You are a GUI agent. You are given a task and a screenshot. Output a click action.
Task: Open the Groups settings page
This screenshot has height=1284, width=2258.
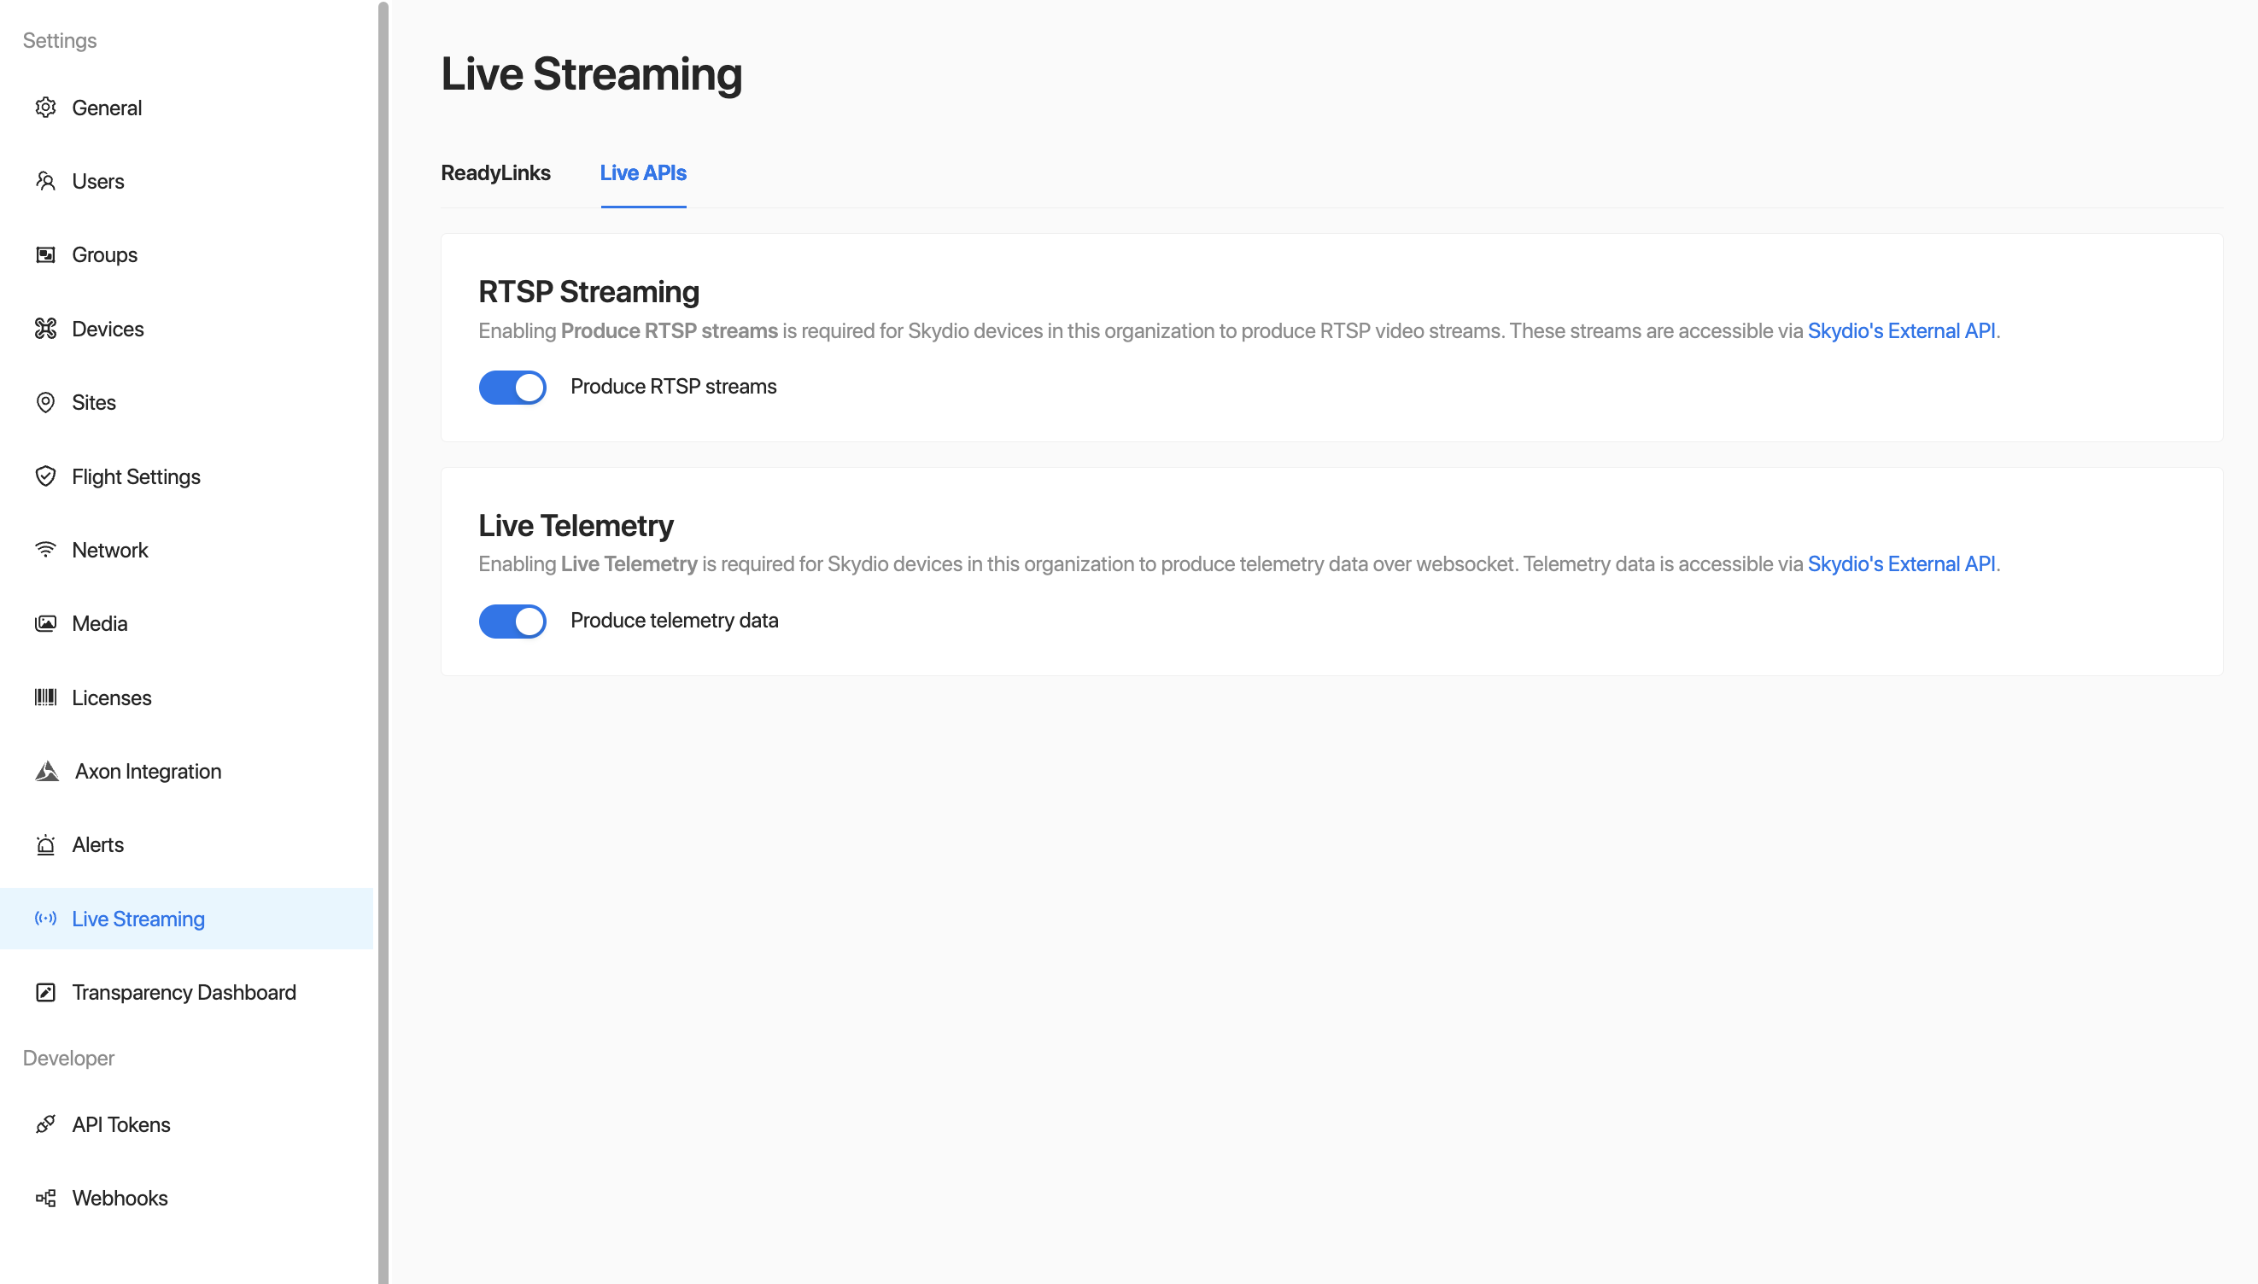[105, 255]
